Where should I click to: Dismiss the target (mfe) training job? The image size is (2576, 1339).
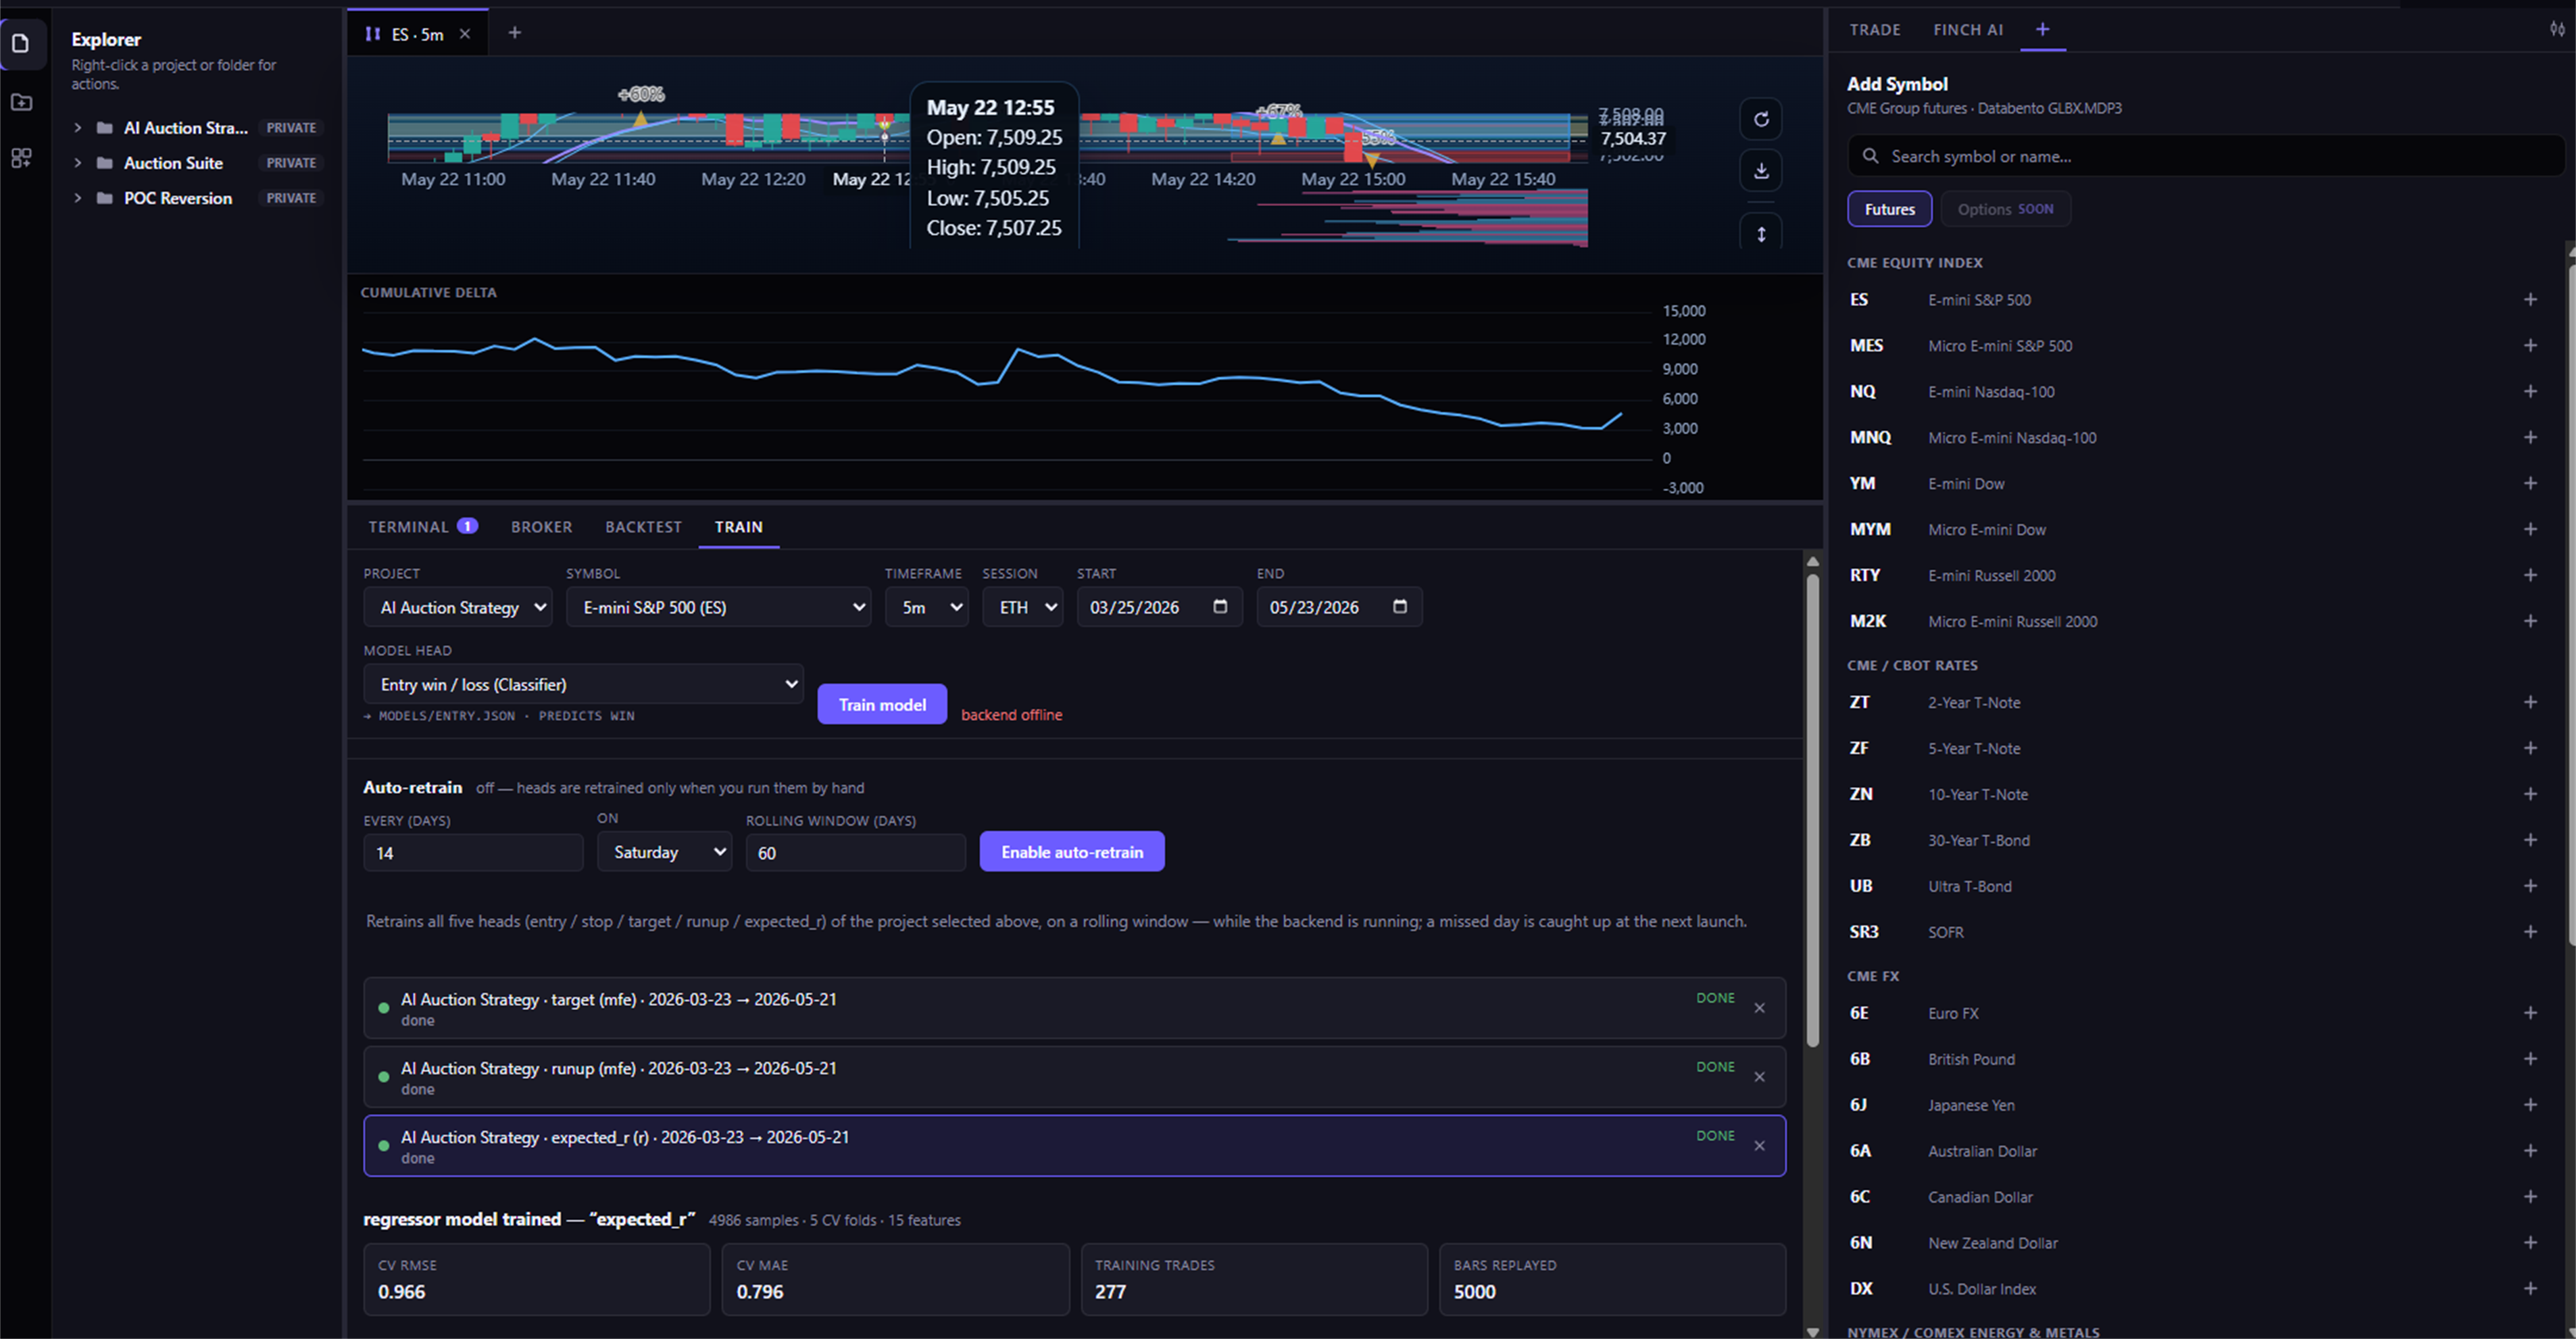coord(1759,1009)
